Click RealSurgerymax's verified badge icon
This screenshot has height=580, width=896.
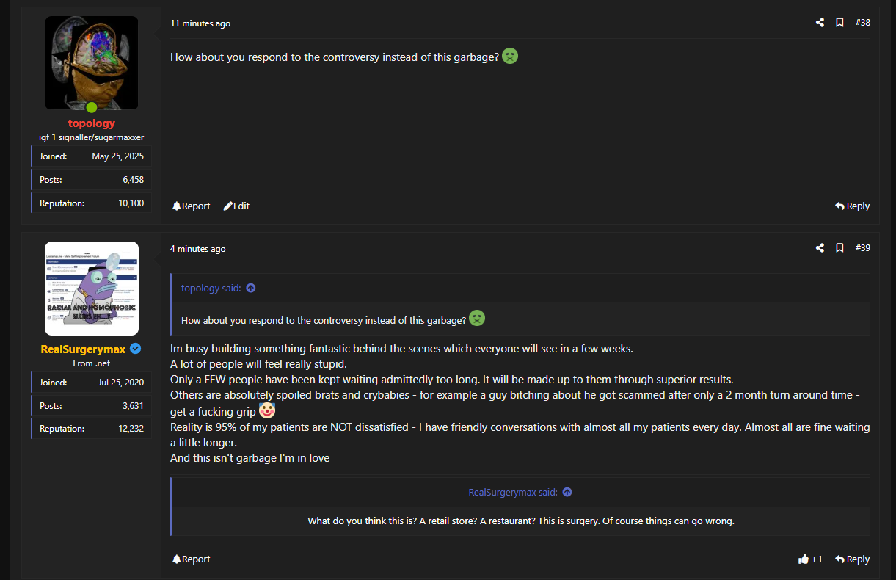tap(136, 349)
